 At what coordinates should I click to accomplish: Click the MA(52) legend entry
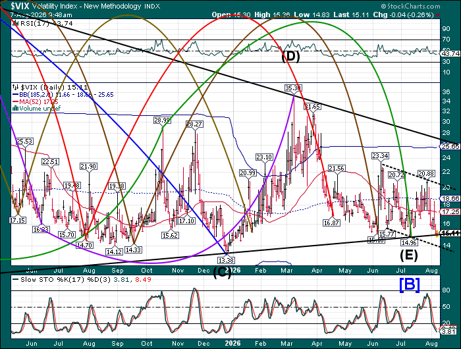[36, 101]
